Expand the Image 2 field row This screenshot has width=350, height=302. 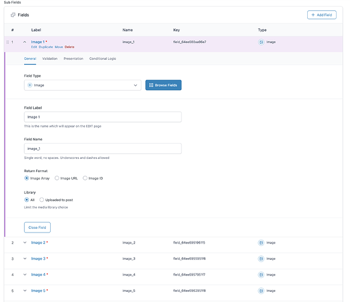[25, 243]
